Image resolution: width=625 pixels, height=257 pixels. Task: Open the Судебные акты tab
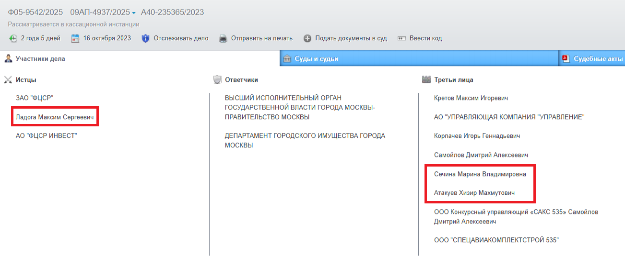point(598,59)
